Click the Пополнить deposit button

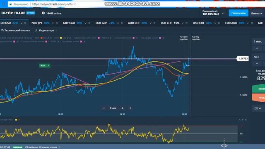[238, 13]
